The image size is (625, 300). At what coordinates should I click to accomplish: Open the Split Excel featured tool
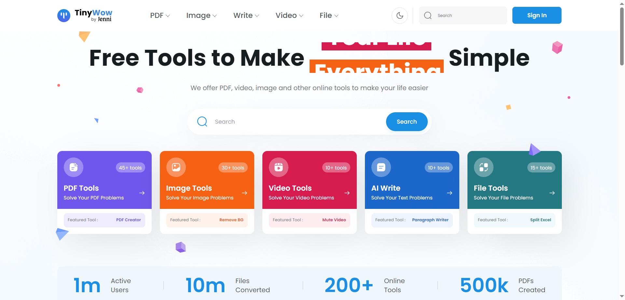[x=540, y=220]
